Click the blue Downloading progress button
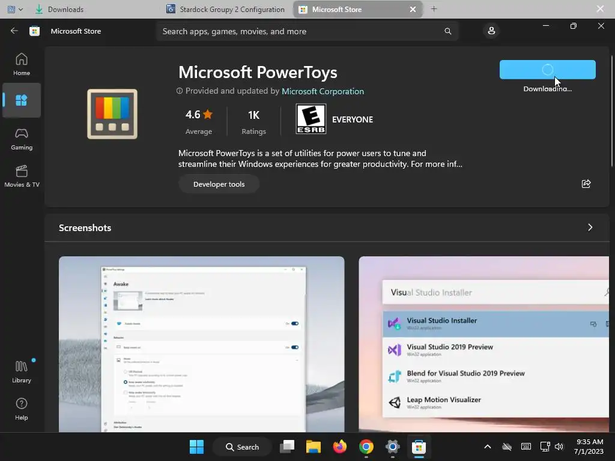This screenshot has height=461, width=615. coord(548,70)
